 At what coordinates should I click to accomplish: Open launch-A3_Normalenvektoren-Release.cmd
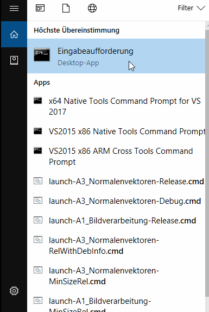pyautogui.click(x=116, y=182)
